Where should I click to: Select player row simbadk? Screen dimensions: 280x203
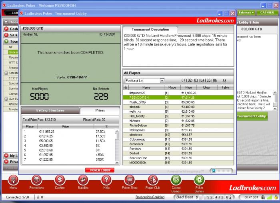(x=178, y=107)
